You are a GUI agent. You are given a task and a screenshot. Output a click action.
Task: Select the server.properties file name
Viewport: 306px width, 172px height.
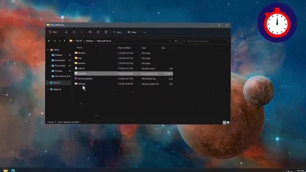[x=85, y=78]
